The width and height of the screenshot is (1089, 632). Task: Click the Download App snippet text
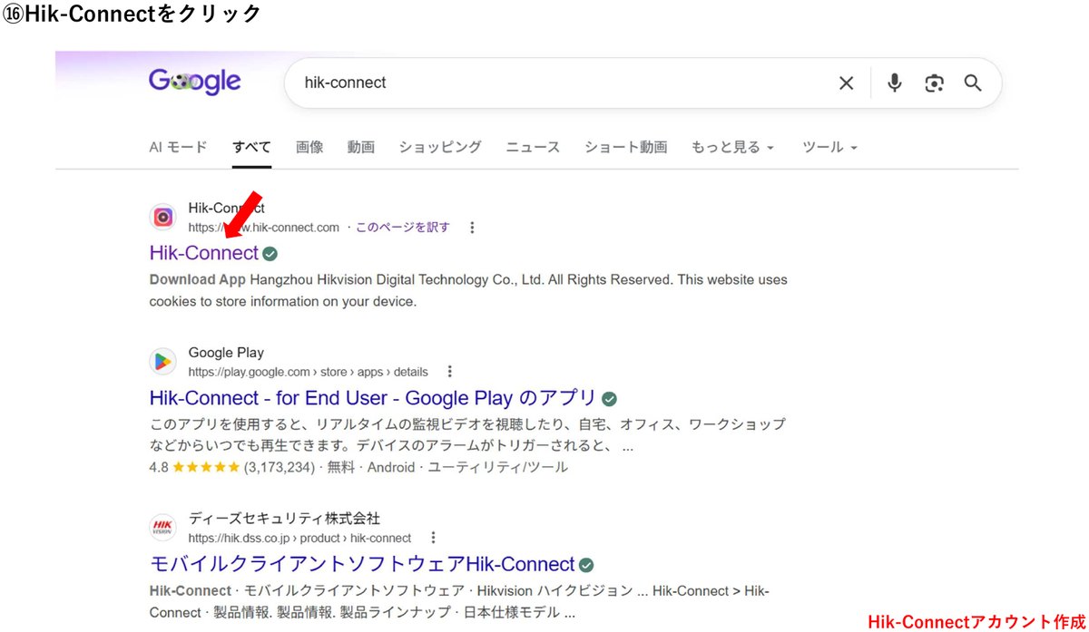coord(197,279)
